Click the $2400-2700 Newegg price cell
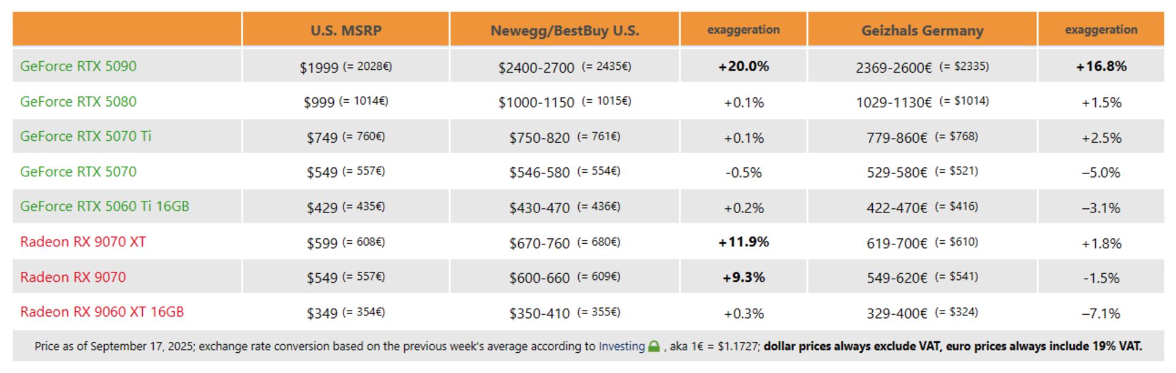The height and width of the screenshot is (373, 1176). click(565, 66)
